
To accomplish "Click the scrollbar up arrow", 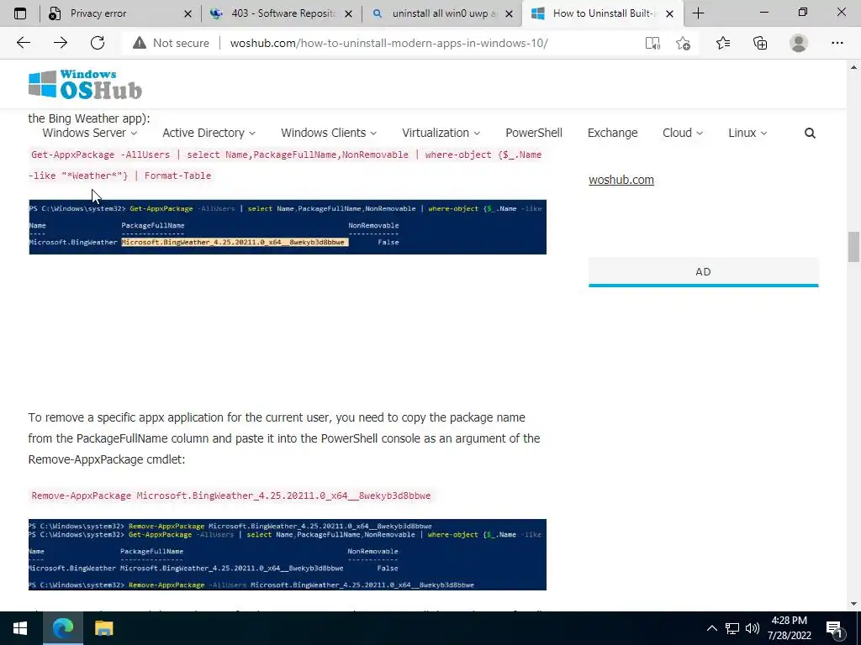I will pos(853,67).
